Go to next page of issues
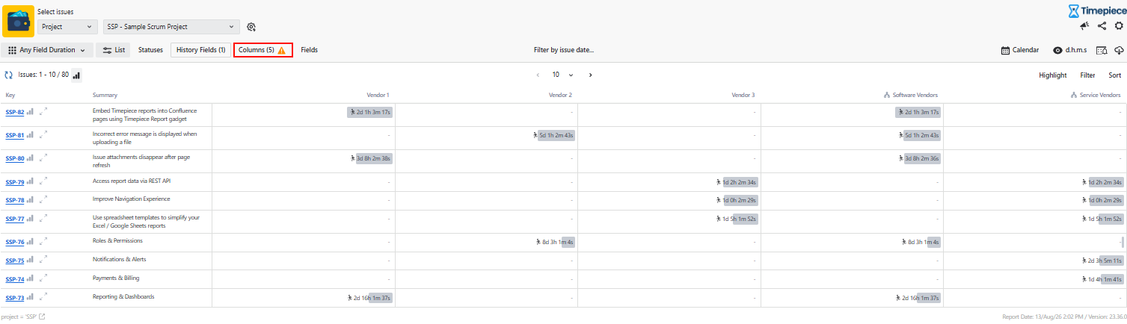Viewport: 1127px width, 324px height. (x=591, y=75)
